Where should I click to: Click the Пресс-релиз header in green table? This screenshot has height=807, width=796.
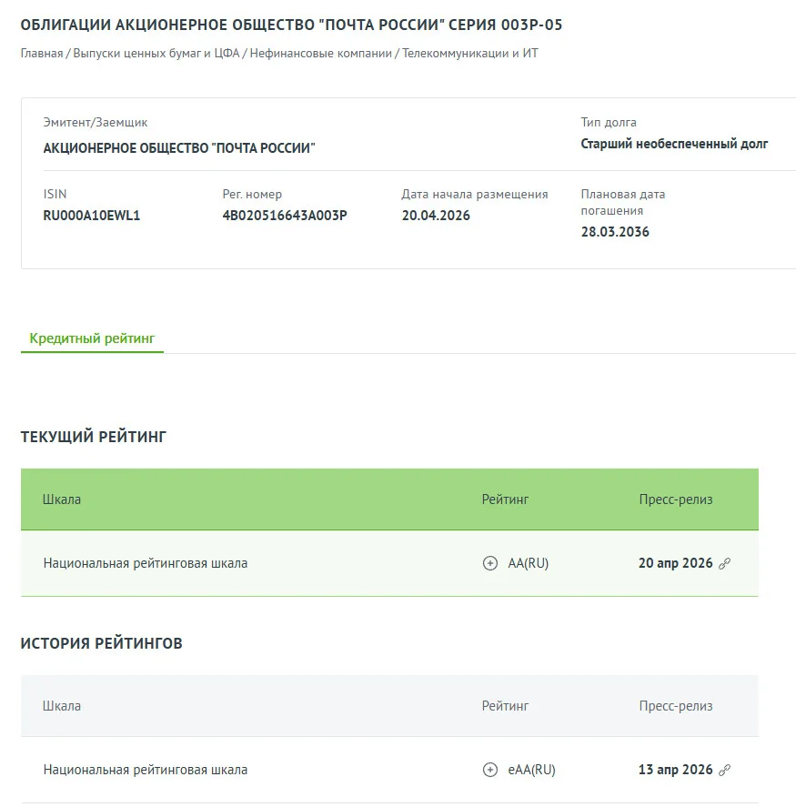[x=676, y=499]
